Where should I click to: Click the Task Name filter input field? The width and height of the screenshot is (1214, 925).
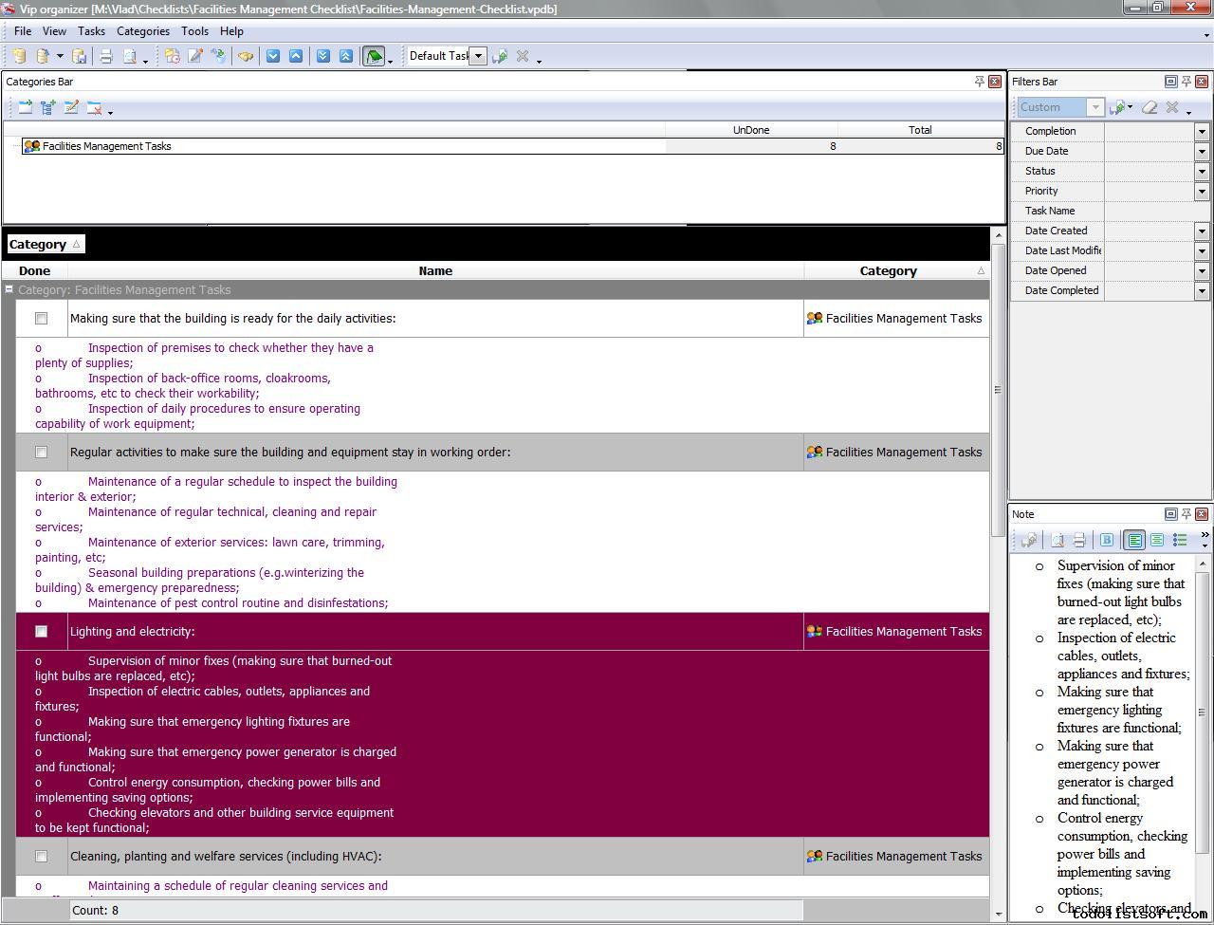pyautogui.click(x=1150, y=212)
